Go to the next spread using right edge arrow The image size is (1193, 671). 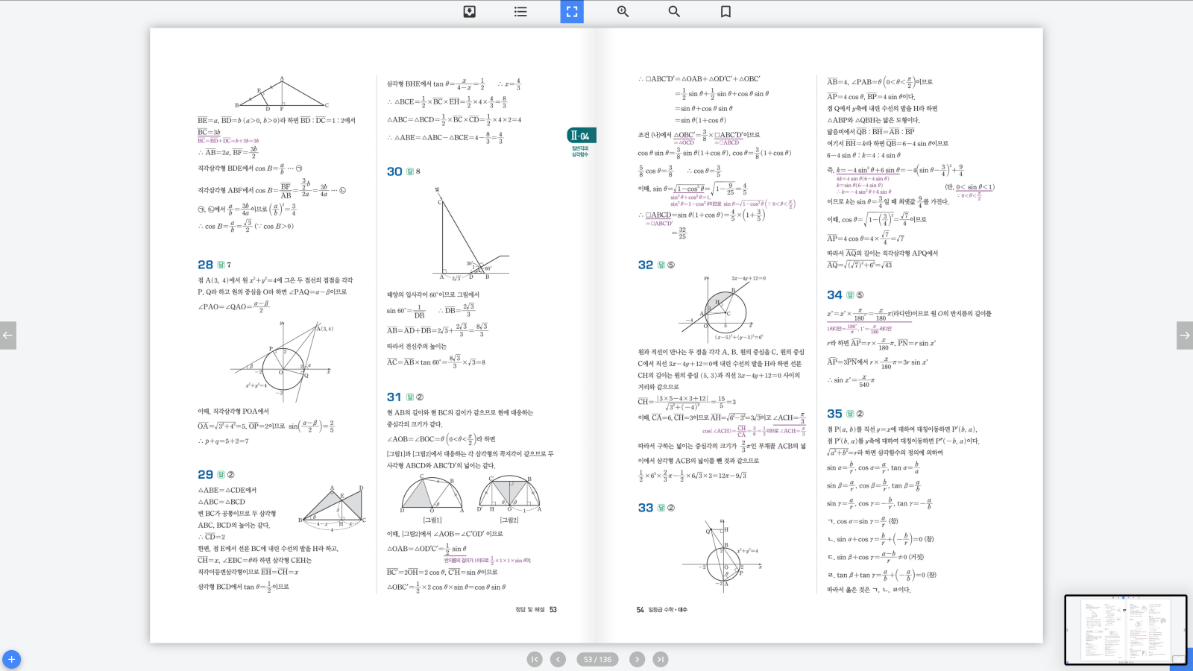click(x=1184, y=335)
